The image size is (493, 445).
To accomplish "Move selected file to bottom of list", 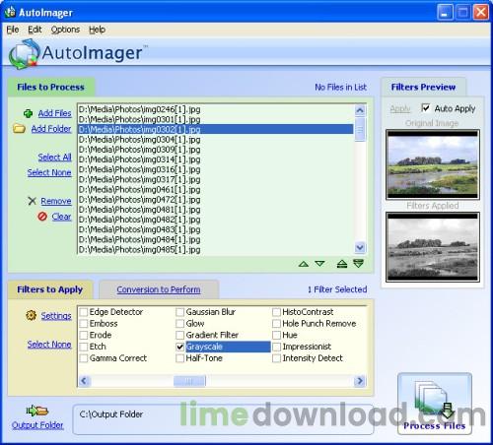I will 359,263.
